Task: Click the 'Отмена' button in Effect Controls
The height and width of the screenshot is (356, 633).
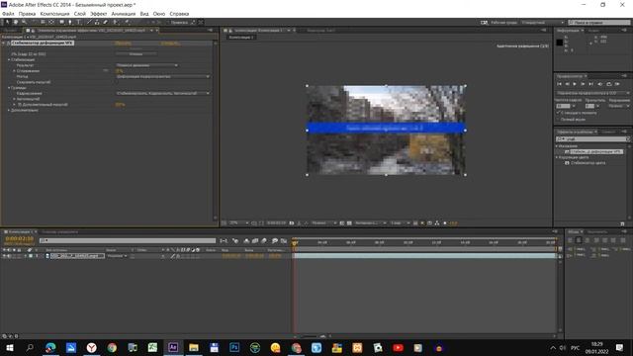Action: pos(136,53)
